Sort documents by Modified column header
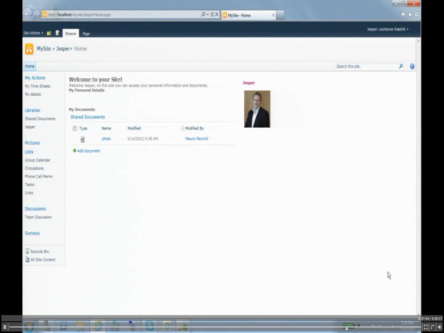The image size is (444, 333). (134, 128)
